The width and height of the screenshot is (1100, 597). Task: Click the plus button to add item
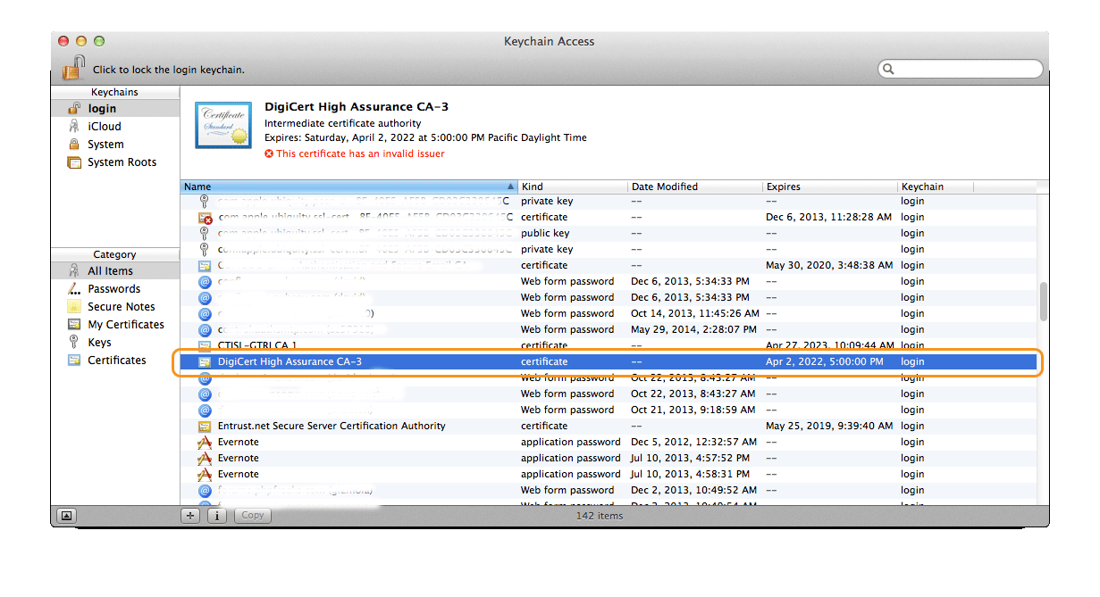190,515
